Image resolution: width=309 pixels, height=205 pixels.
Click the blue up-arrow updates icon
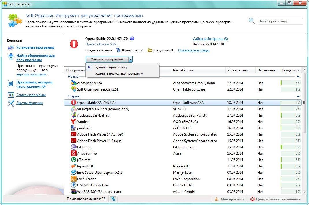tap(11, 57)
